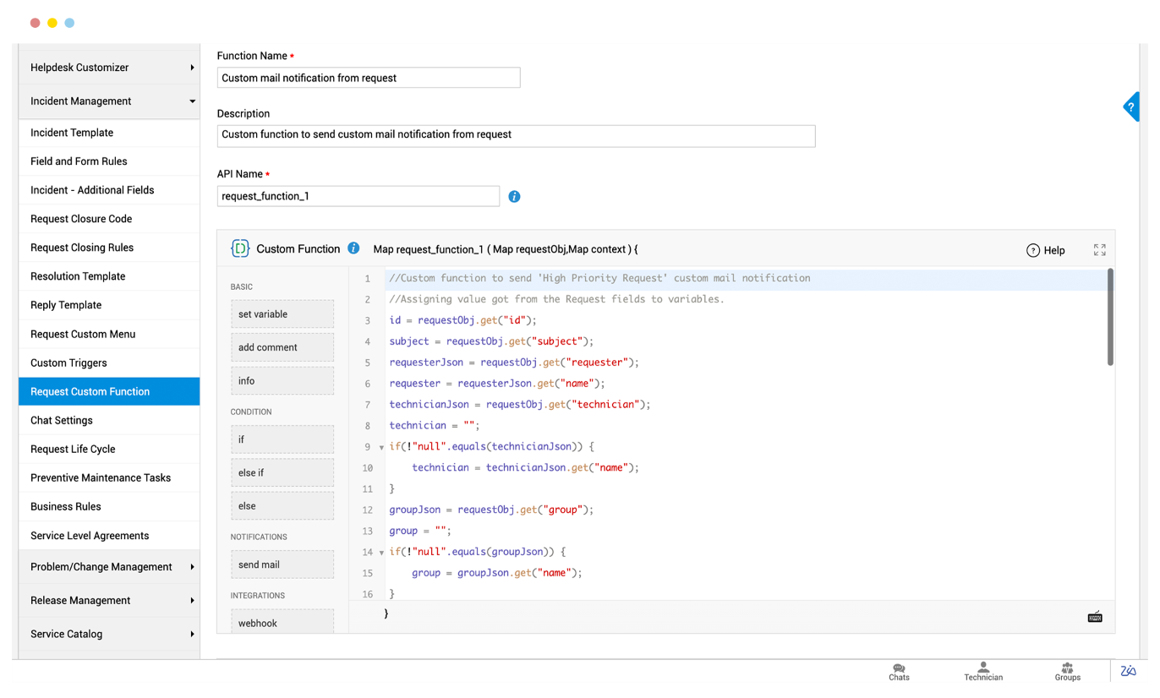Image resolution: width=1160 pixels, height=698 pixels.
Task: Click the info icon beside API Name field
Action: (x=514, y=197)
